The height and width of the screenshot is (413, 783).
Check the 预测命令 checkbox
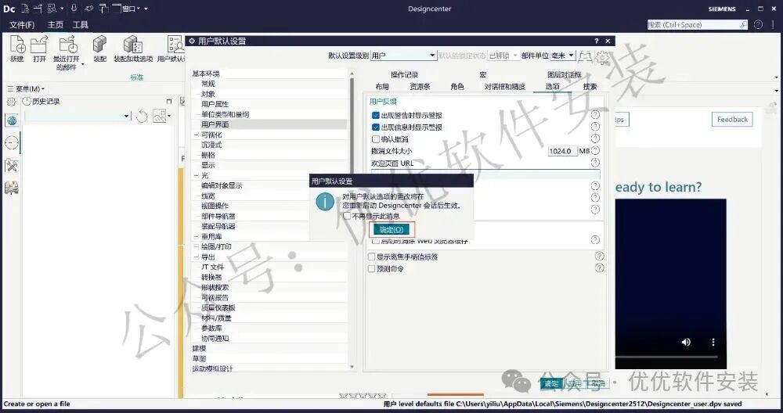pos(371,269)
